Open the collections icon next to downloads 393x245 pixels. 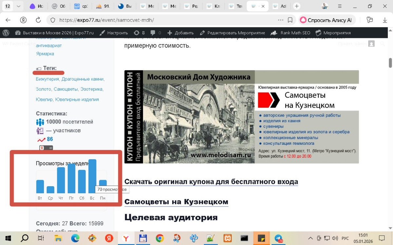370,20
